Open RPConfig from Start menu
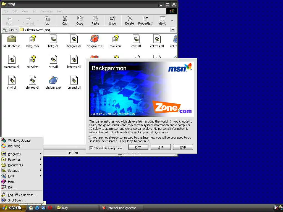This screenshot has height=212, width=283. [22, 146]
